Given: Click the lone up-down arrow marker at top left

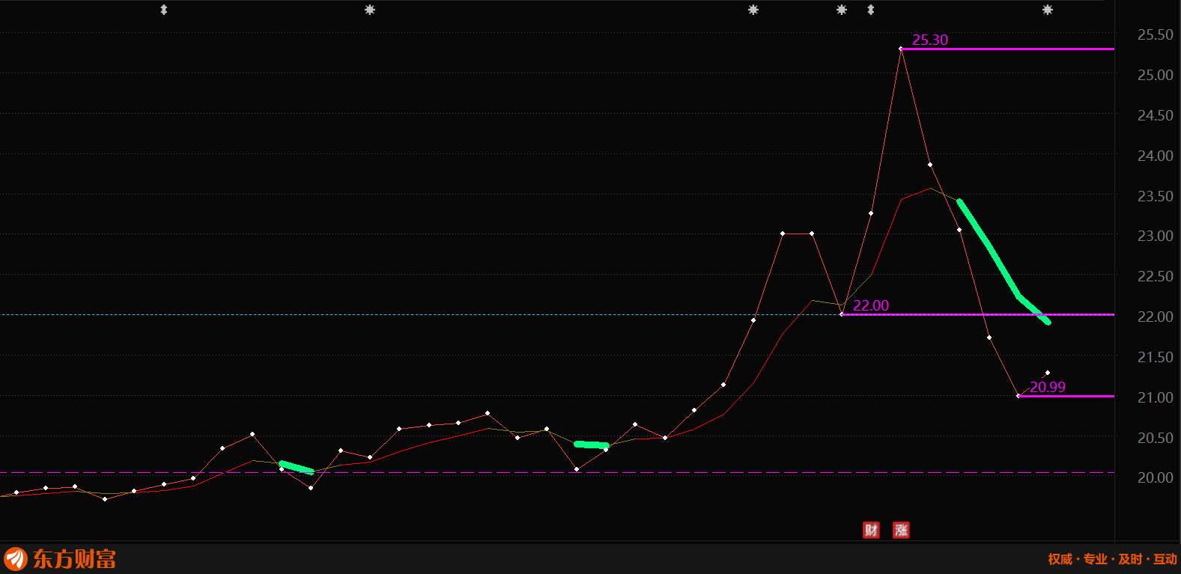Looking at the screenshot, I should pos(164,10).
